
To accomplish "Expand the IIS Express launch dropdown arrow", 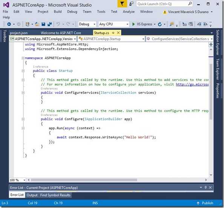I will tap(155, 24).
